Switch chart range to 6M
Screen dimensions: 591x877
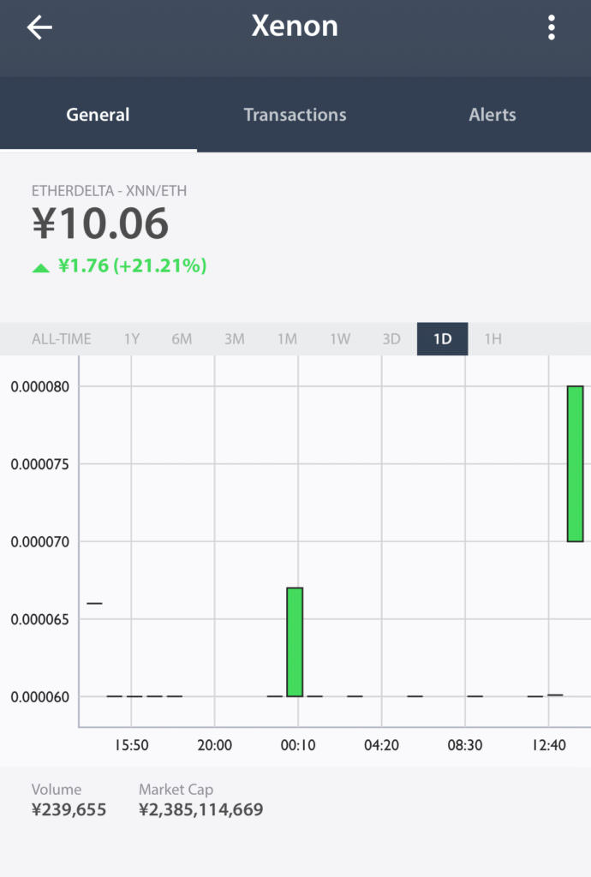click(x=182, y=339)
